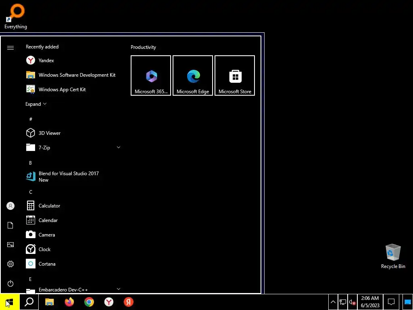Launch Blend for Visual Studio 2017
The image size is (413, 310).
click(x=73, y=177)
